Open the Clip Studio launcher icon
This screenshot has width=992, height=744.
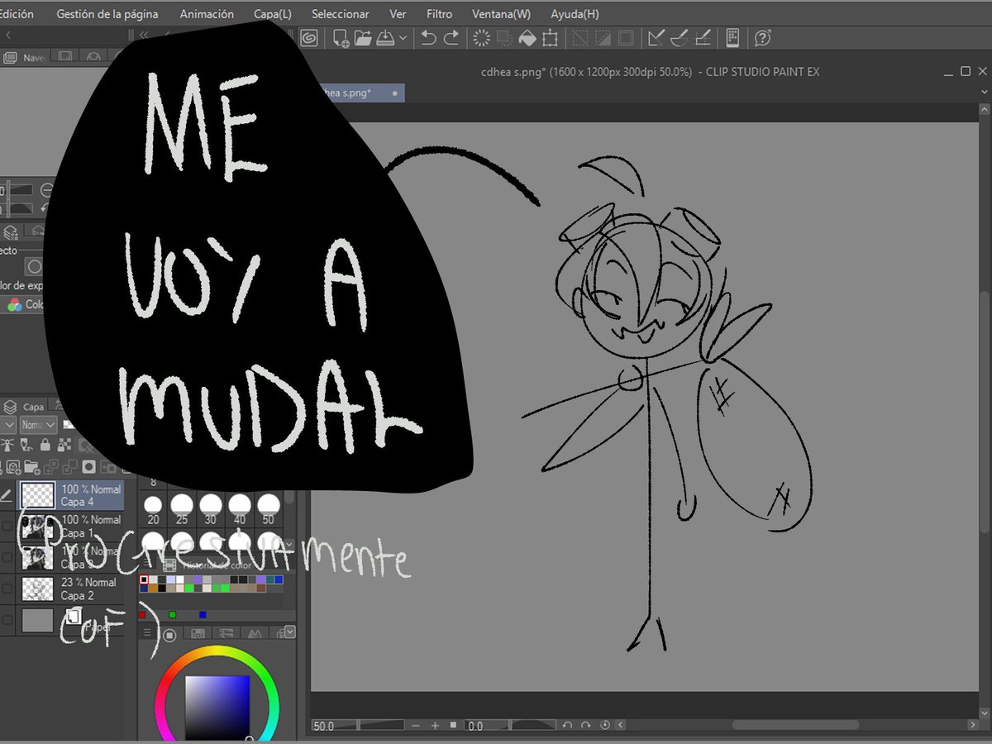click(x=309, y=38)
